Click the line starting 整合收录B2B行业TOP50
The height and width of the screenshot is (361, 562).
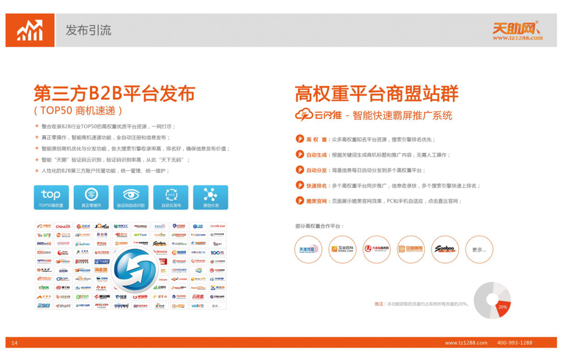[108, 126]
